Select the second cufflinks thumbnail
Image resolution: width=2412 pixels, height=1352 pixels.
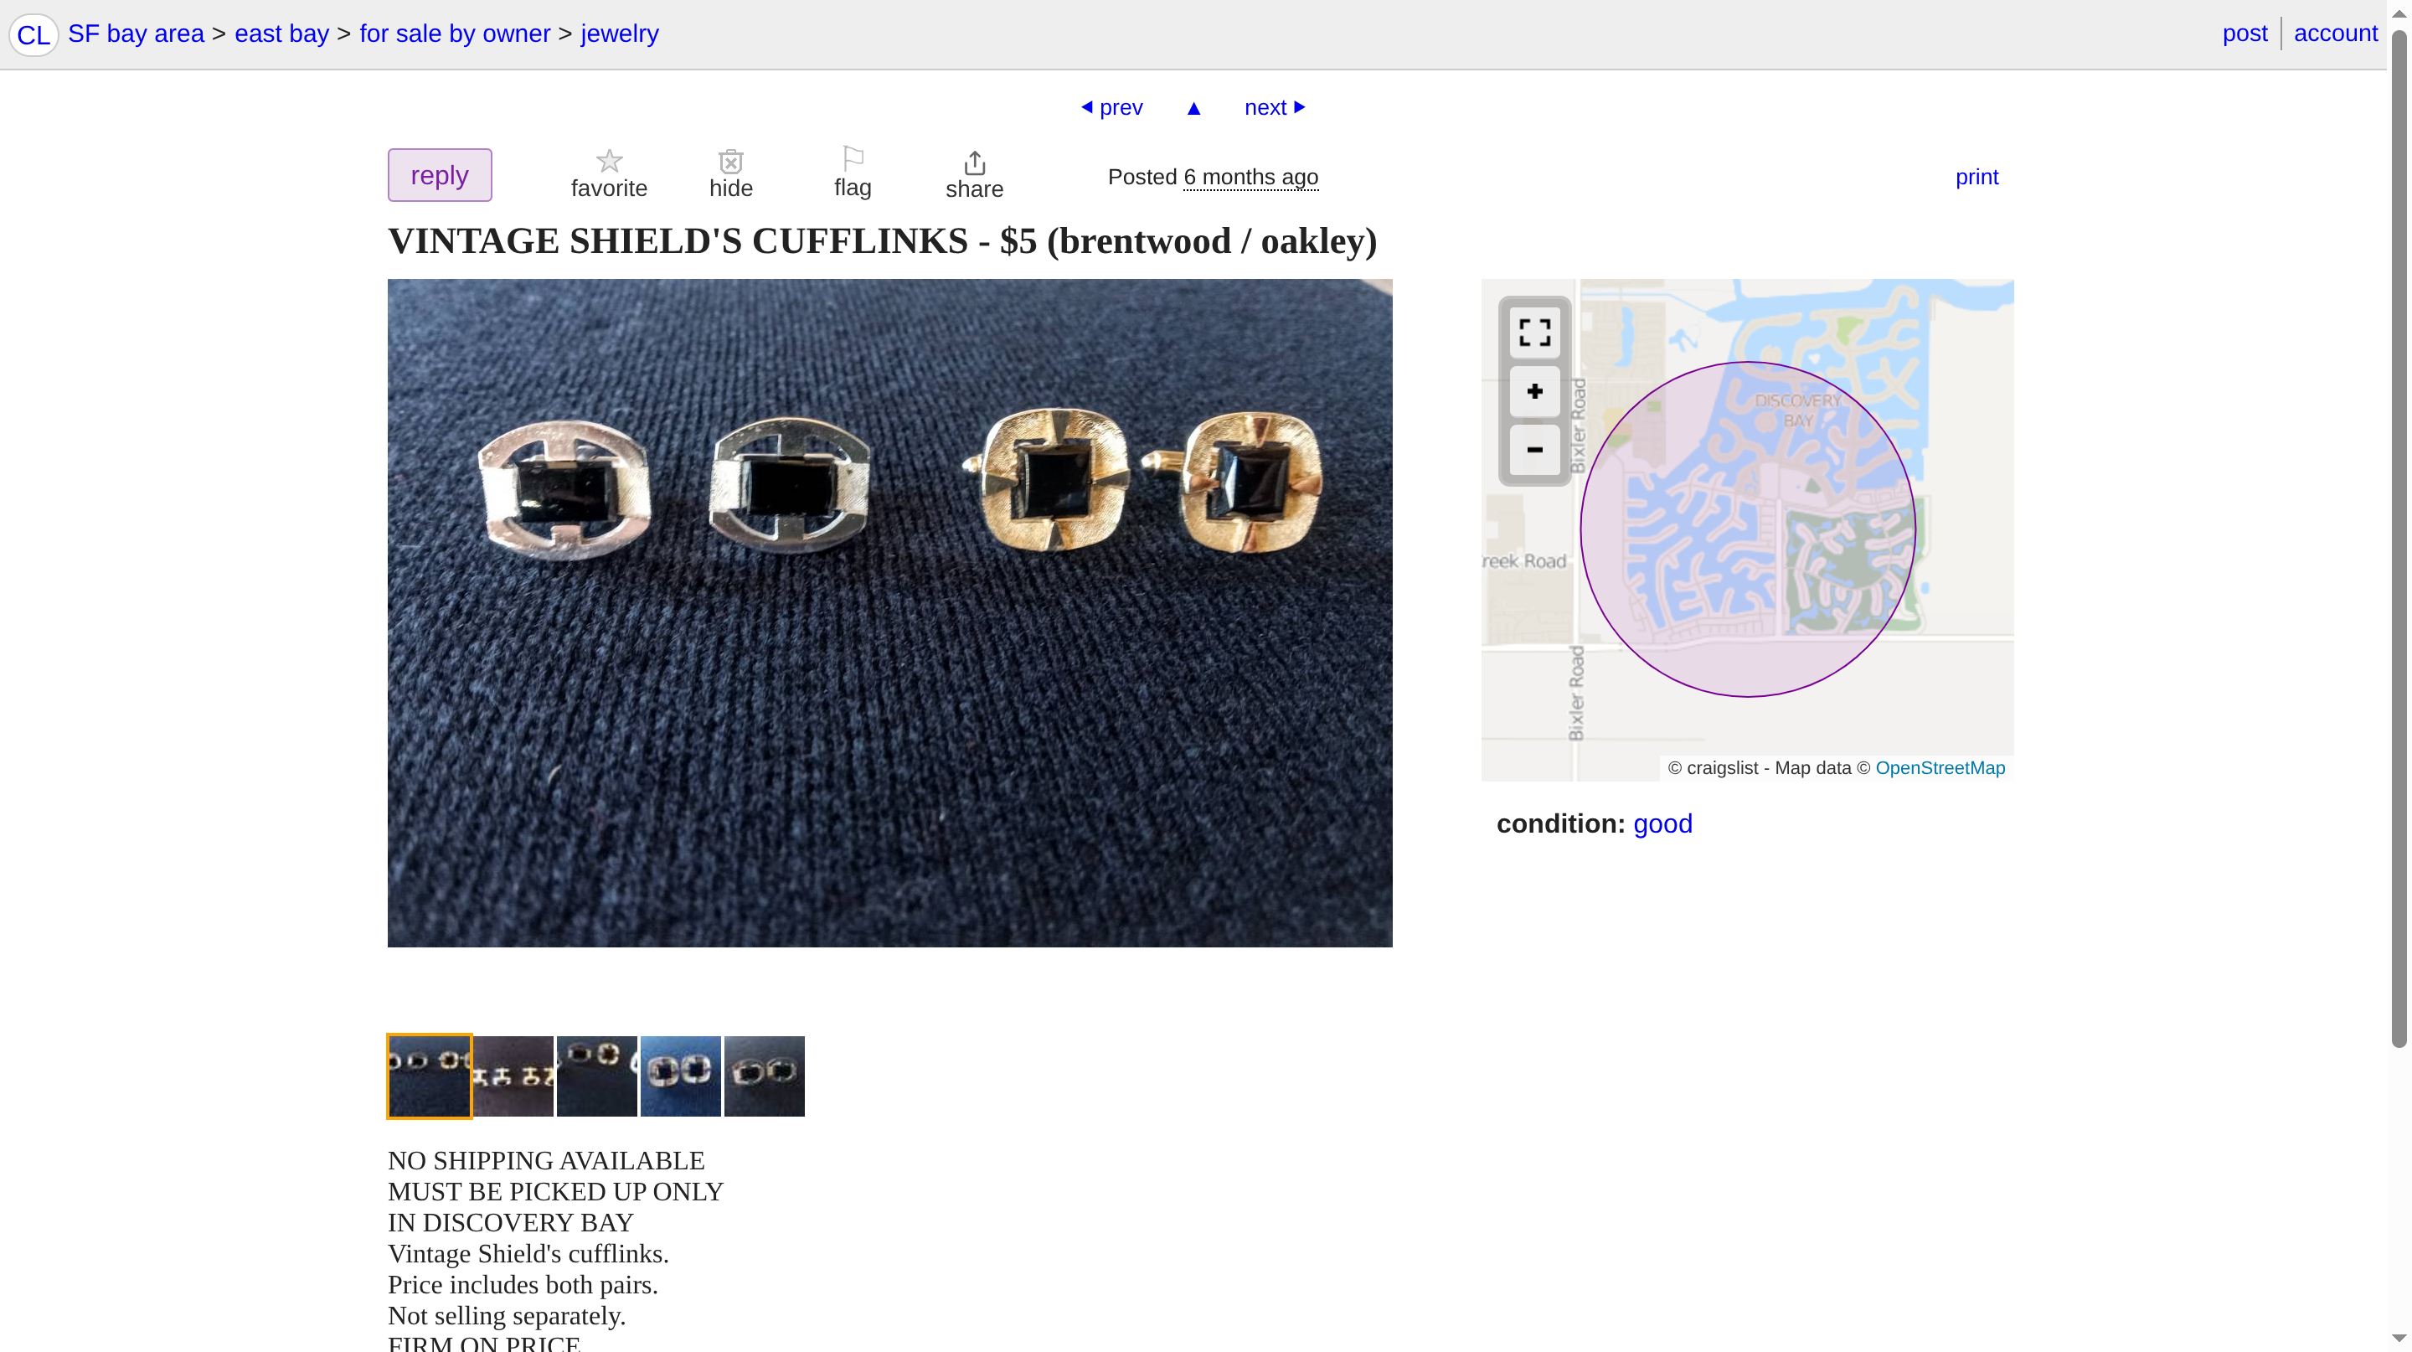click(x=513, y=1076)
